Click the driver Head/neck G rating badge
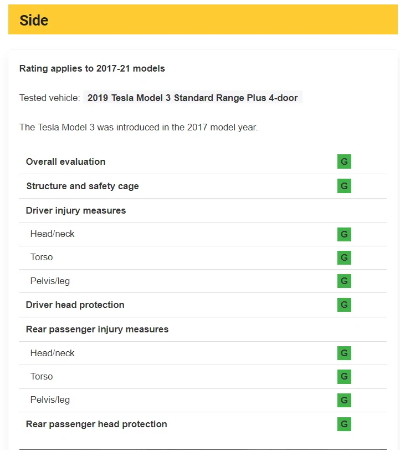The height and width of the screenshot is (450, 400). click(344, 234)
